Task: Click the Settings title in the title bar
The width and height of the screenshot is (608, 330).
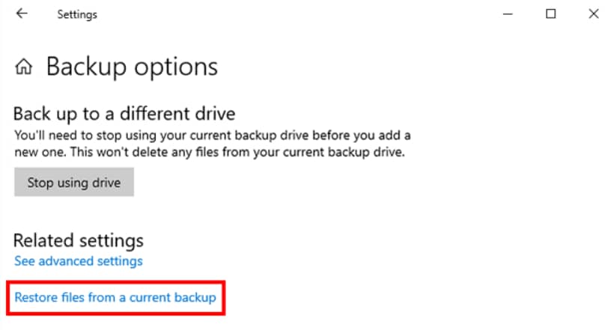Action: 77,14
